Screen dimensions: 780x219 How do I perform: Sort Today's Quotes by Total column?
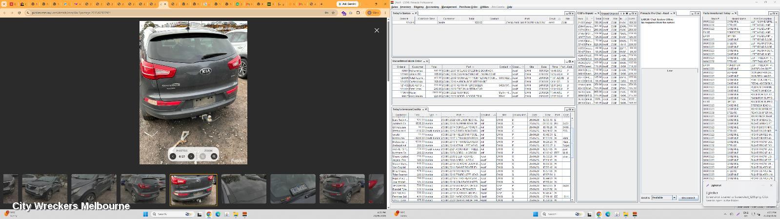(471, 19)
